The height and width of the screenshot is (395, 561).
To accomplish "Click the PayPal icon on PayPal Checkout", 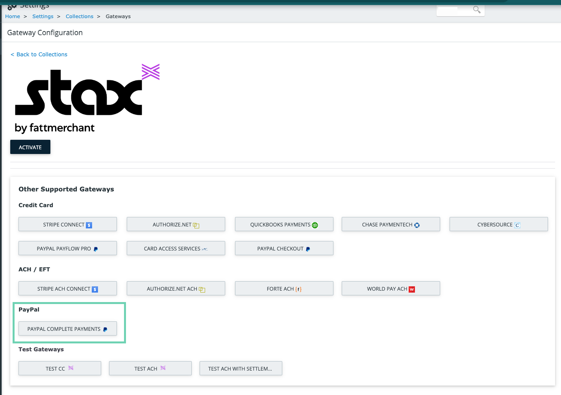I will click(x=308, y=249).
